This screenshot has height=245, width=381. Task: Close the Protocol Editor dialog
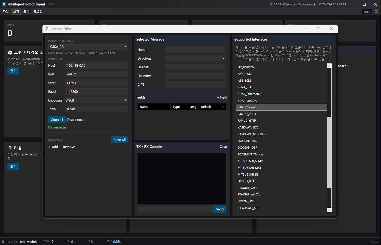coord(331,29)
